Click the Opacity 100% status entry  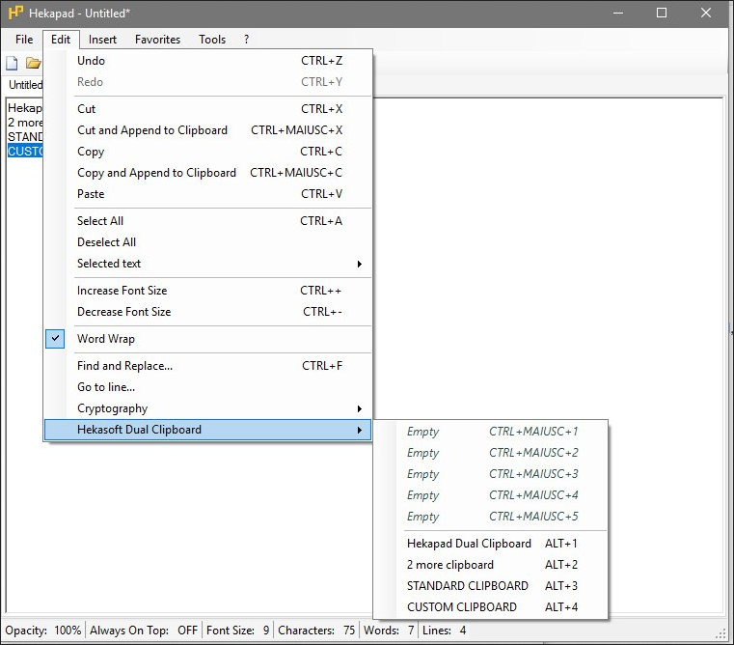point(43,631)
